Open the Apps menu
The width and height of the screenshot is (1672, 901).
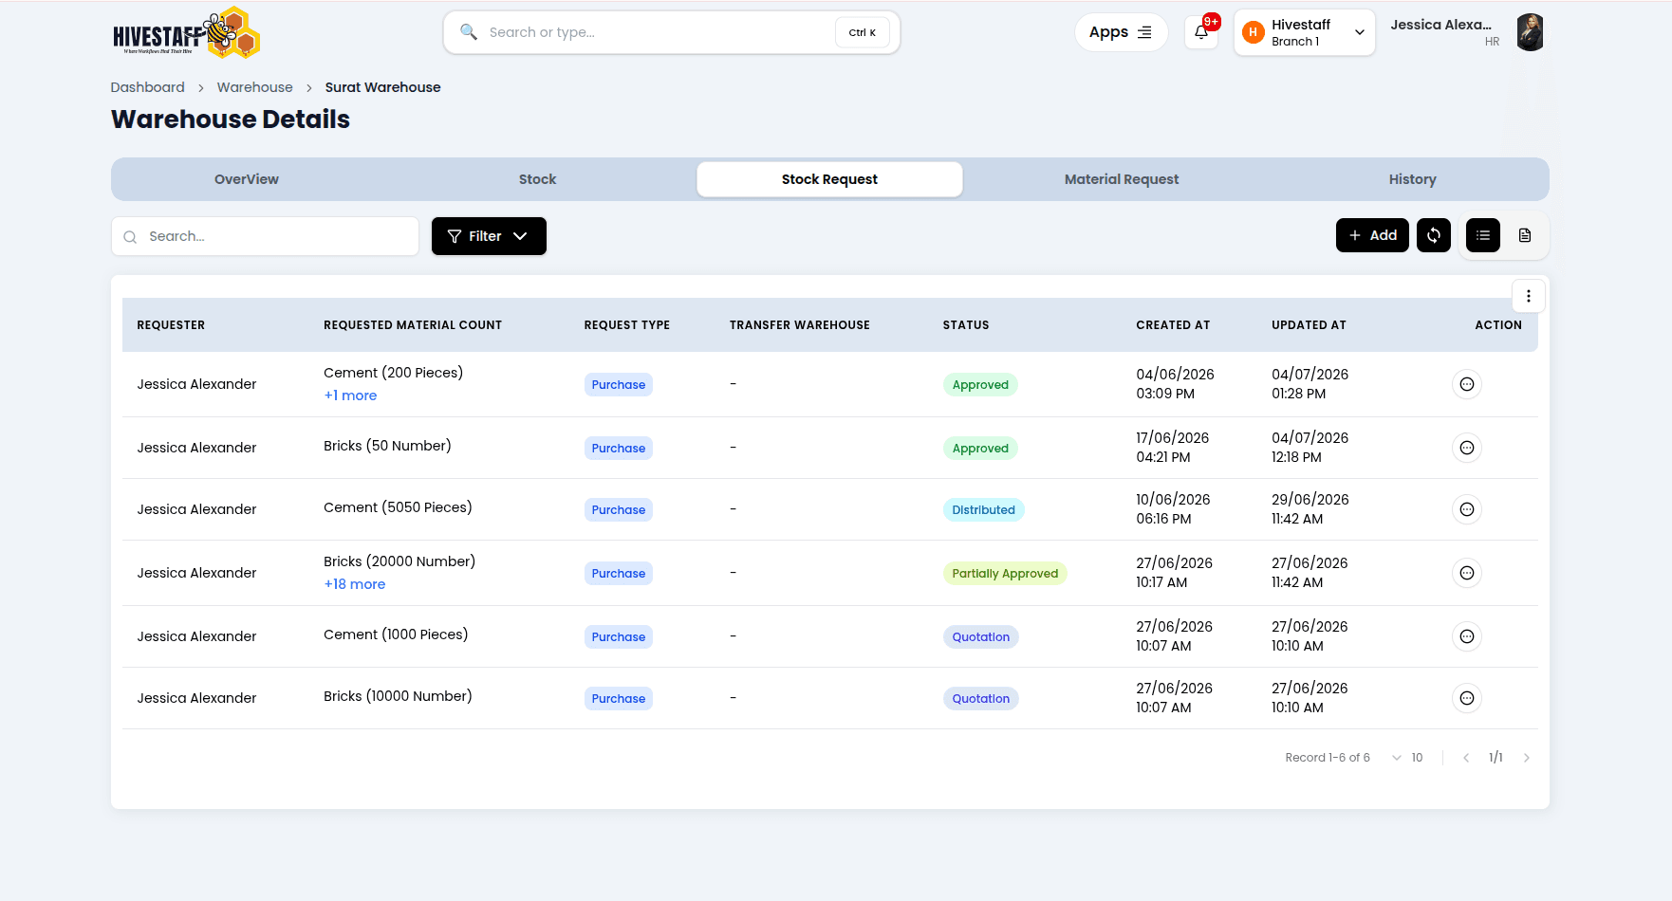click(1121, 32)
